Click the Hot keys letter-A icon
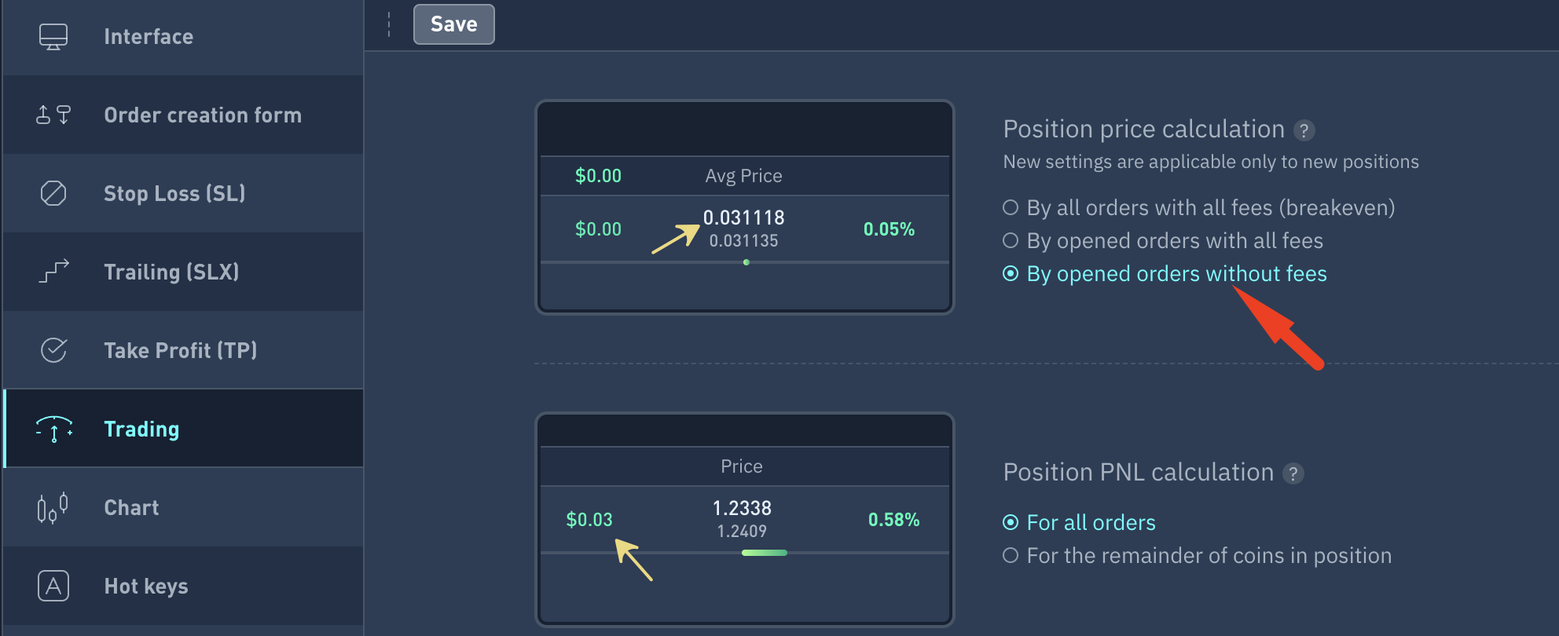The height and width of the screenshot is (636, 1559). pyautogui.click(x=53, y=586)
